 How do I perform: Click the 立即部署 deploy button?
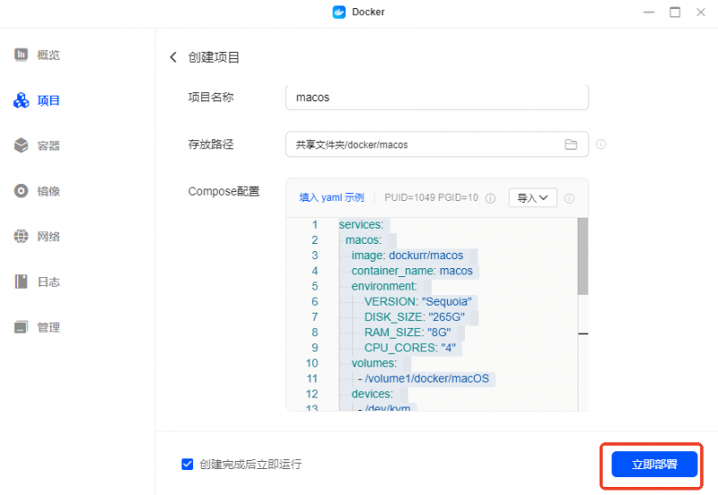[x=654, y=465]
